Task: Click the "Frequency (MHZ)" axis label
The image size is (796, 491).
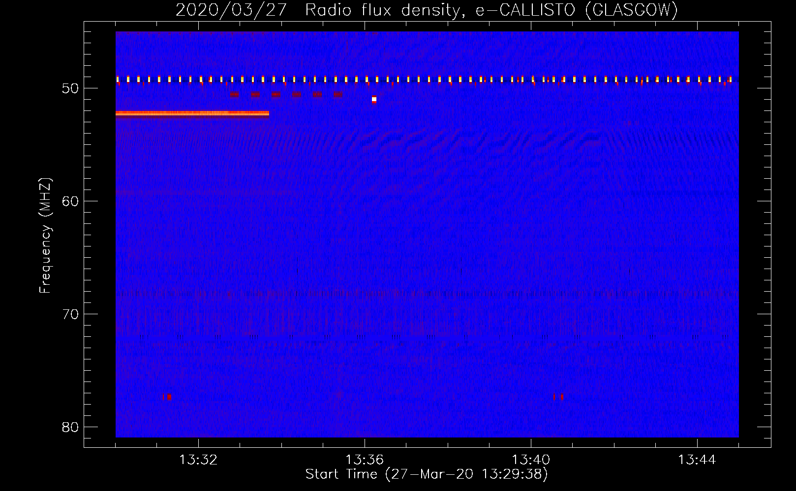Action: [45, 236]
